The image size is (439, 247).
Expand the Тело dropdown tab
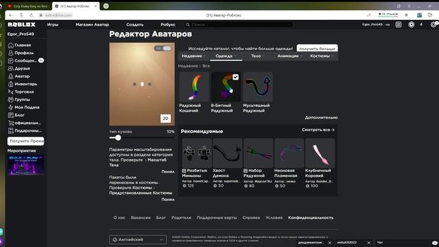pyautogui.click(x=258, y=56)
